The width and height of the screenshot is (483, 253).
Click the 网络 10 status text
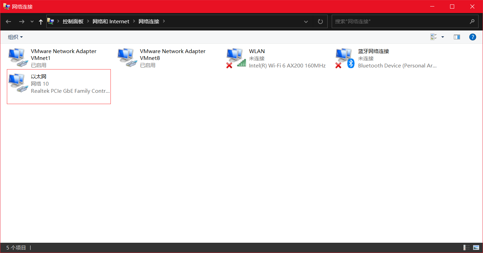click(40, 84)
